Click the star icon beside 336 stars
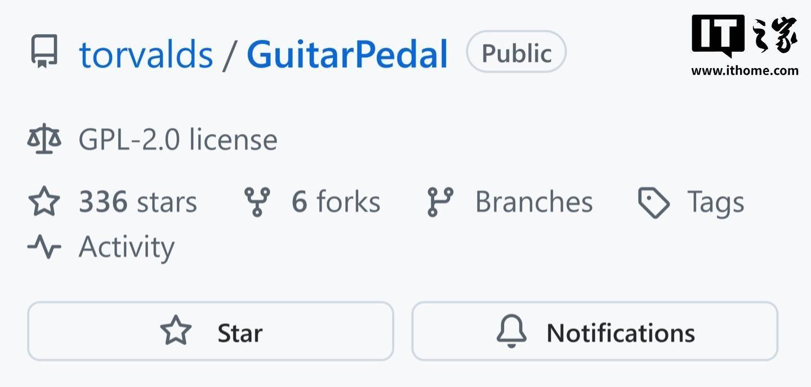 click(x=44, y=202)
